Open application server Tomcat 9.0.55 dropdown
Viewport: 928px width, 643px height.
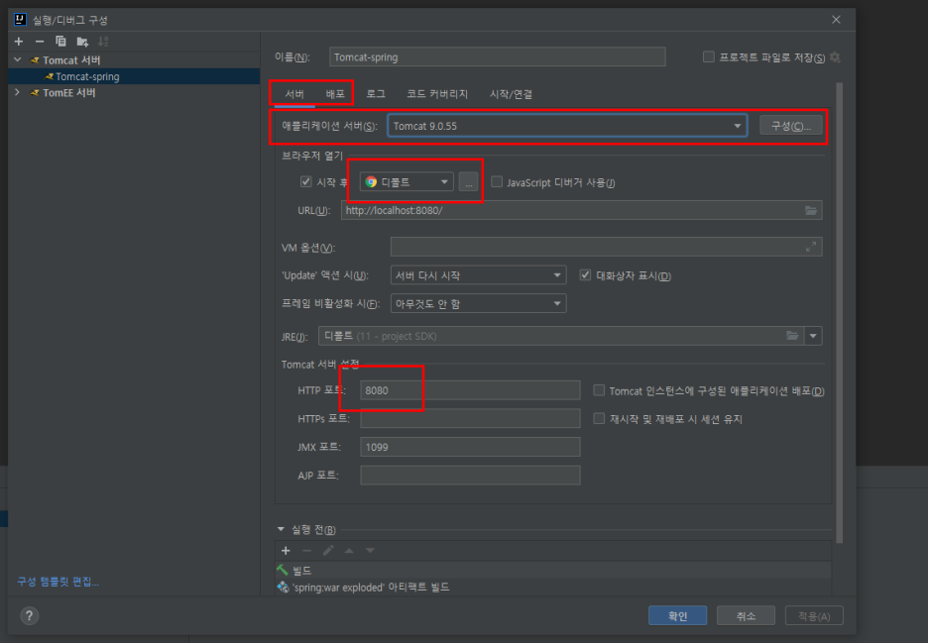pos(567,126)
